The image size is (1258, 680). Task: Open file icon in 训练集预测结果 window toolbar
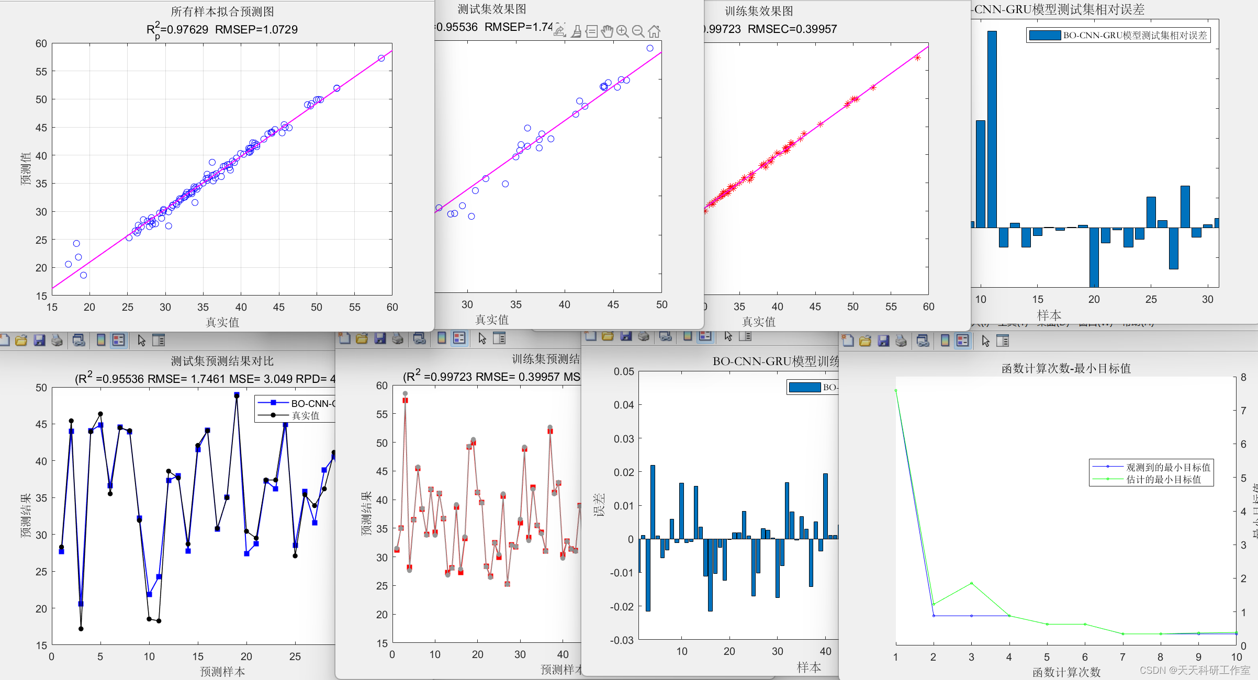362,338
